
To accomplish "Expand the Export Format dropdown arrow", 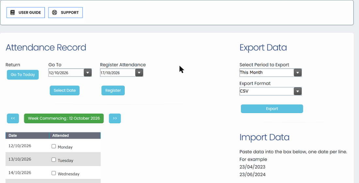I will (298, 91).
